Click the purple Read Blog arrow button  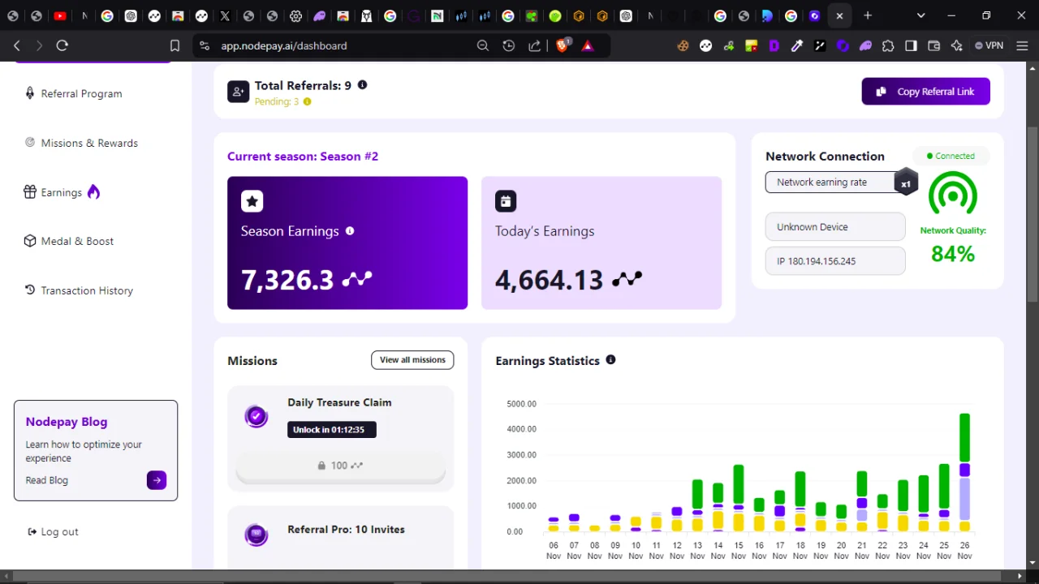click(157, 480)
